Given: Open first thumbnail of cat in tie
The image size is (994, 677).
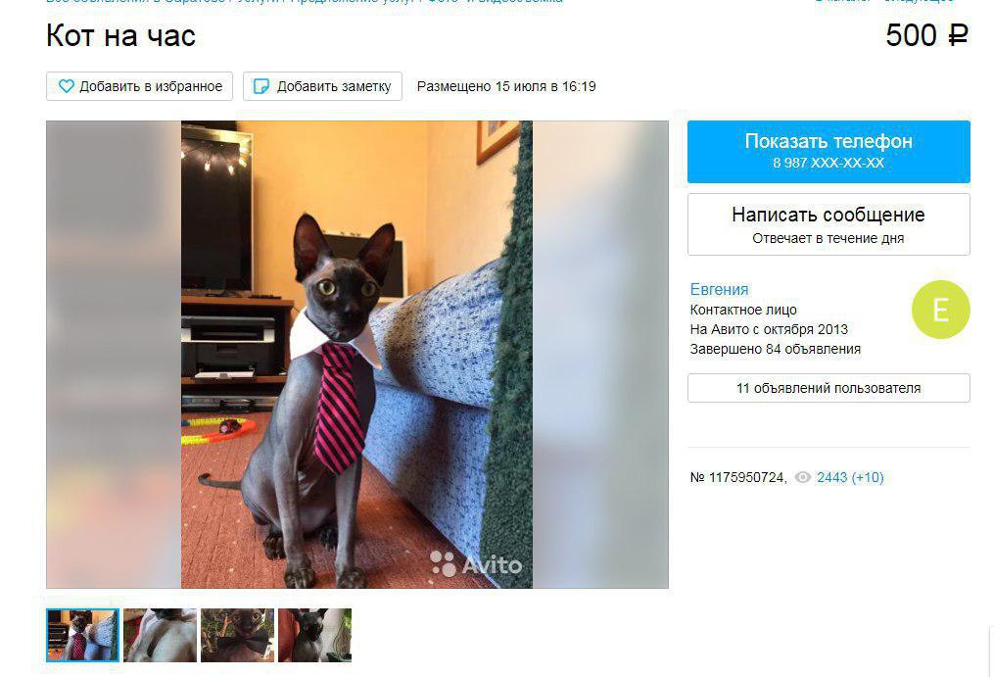Looking at the screenshot, I should [82, 635].
